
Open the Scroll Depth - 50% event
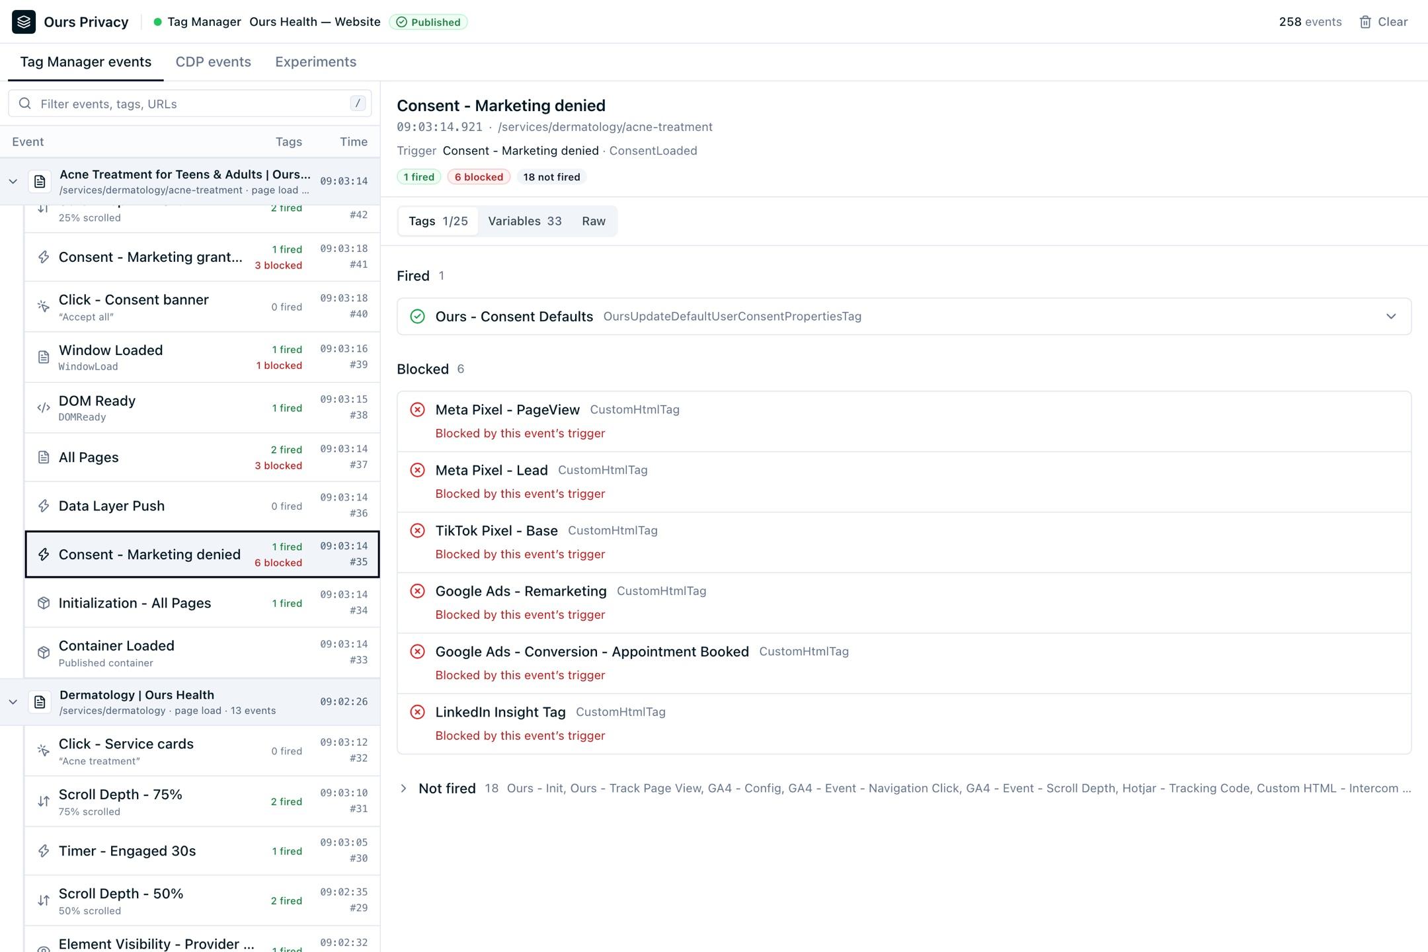(202, 900)
